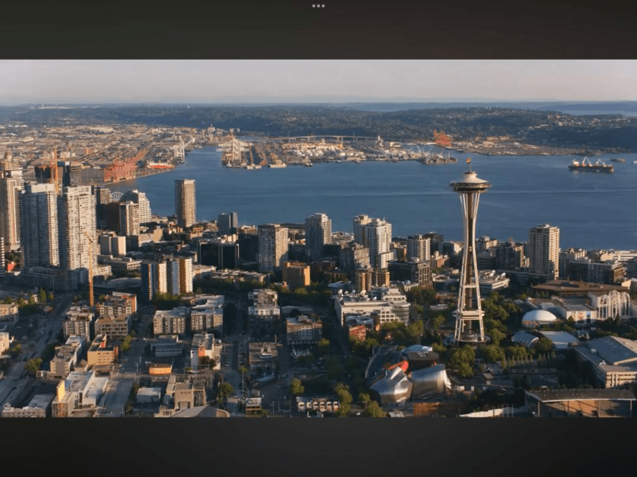
Task: Tap the white arches structure at right edge
Action: point(612,304)
